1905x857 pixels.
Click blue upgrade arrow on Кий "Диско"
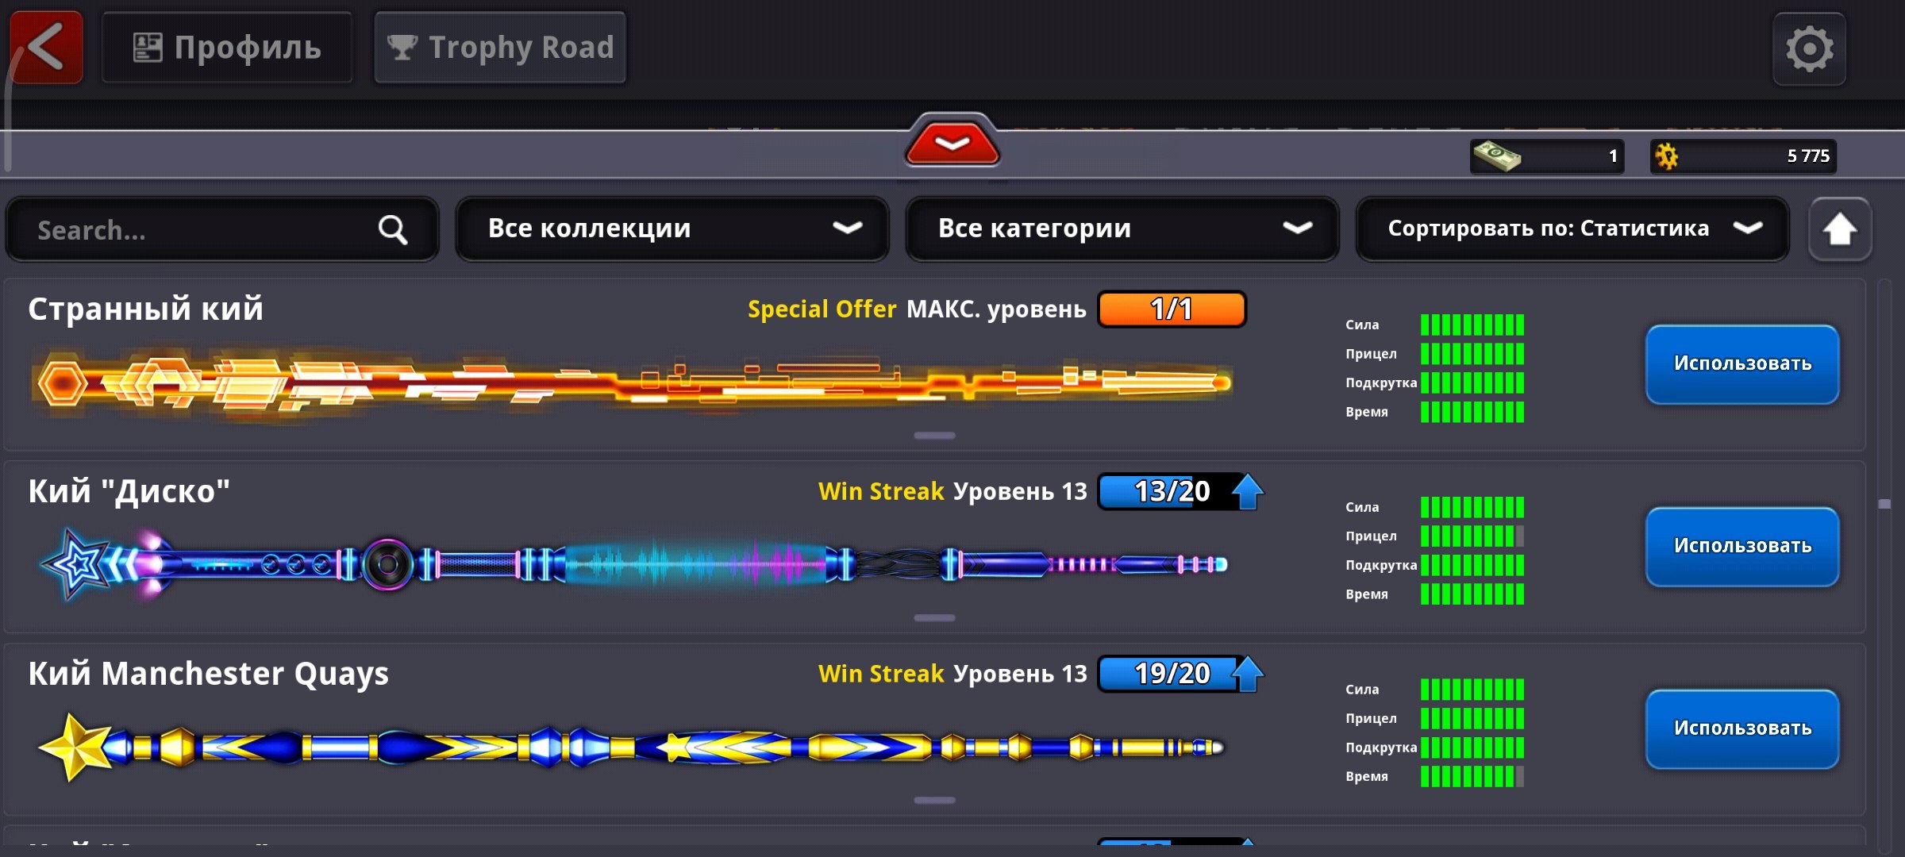click(x=1248, y=491)
